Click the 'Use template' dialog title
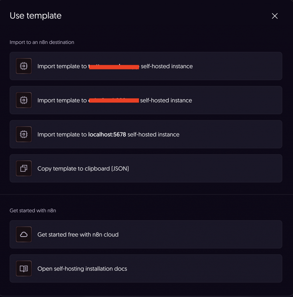 coord(35,16)
